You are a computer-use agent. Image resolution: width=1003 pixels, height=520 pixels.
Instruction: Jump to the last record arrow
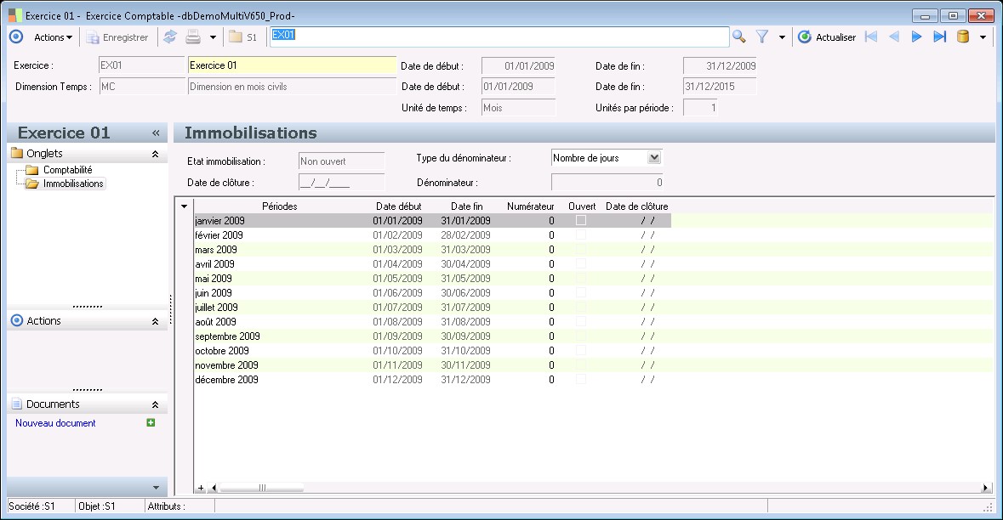pos(939,37)
